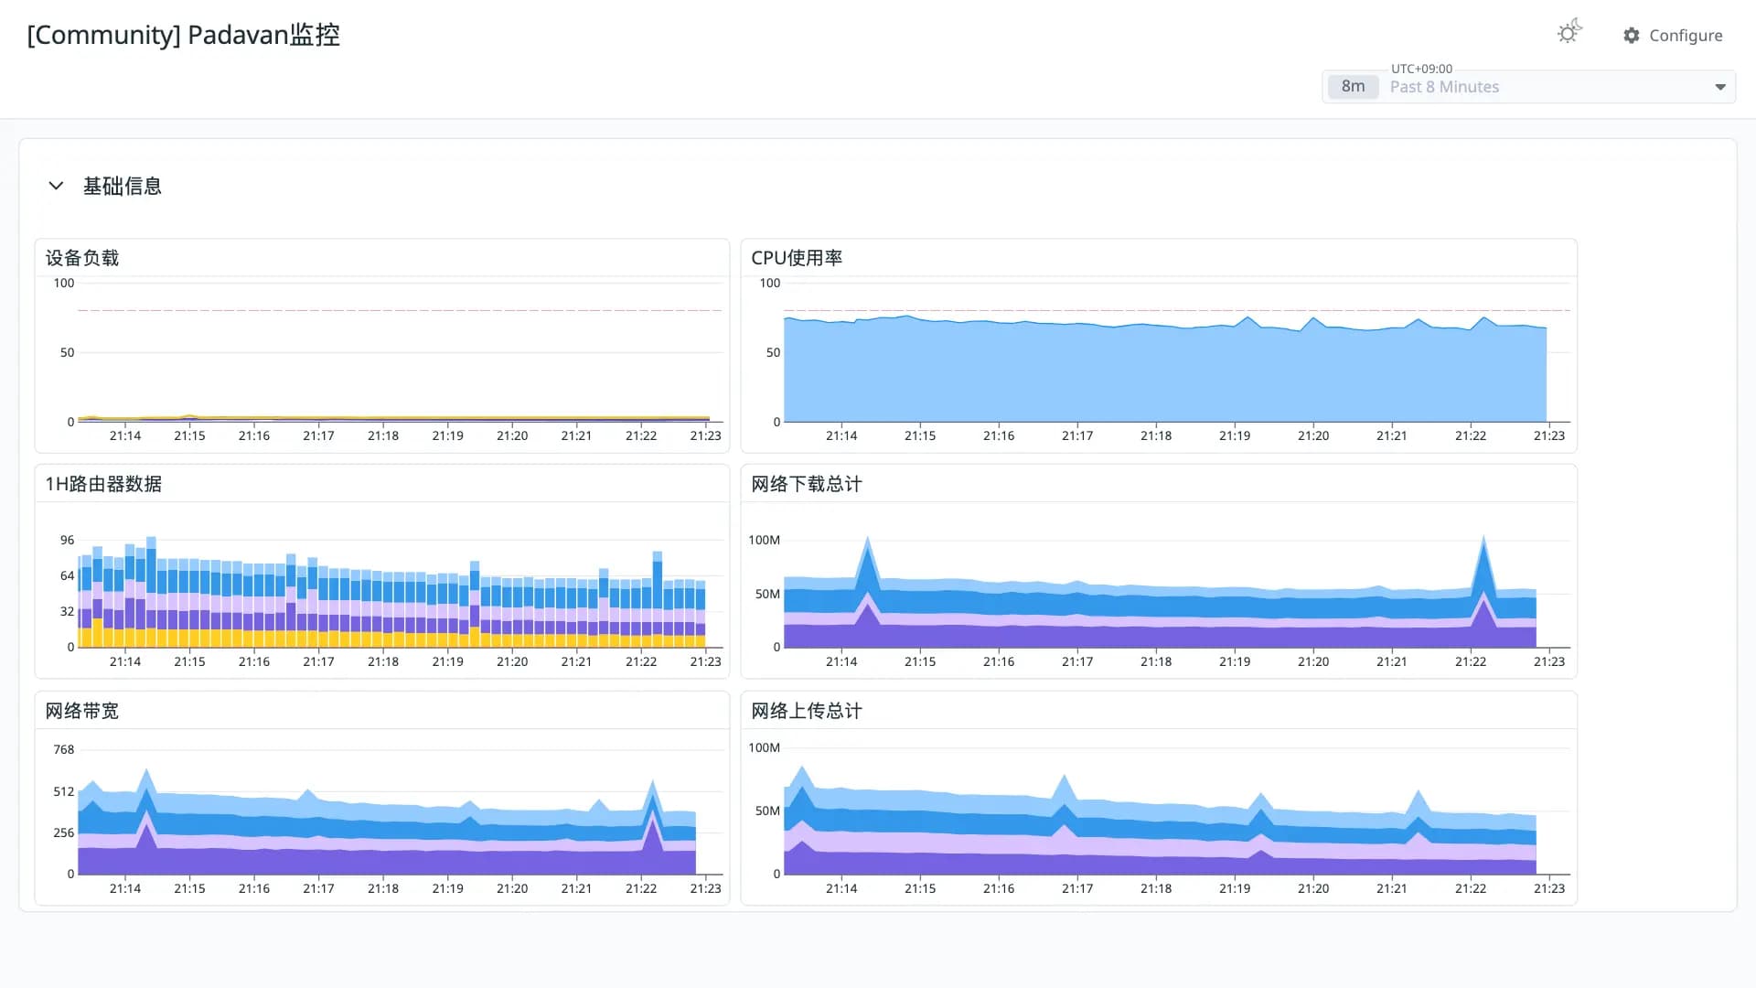1756x988 pixels.
Task: Click the dashboard title Padavan监控
Action: coord(184,35)
